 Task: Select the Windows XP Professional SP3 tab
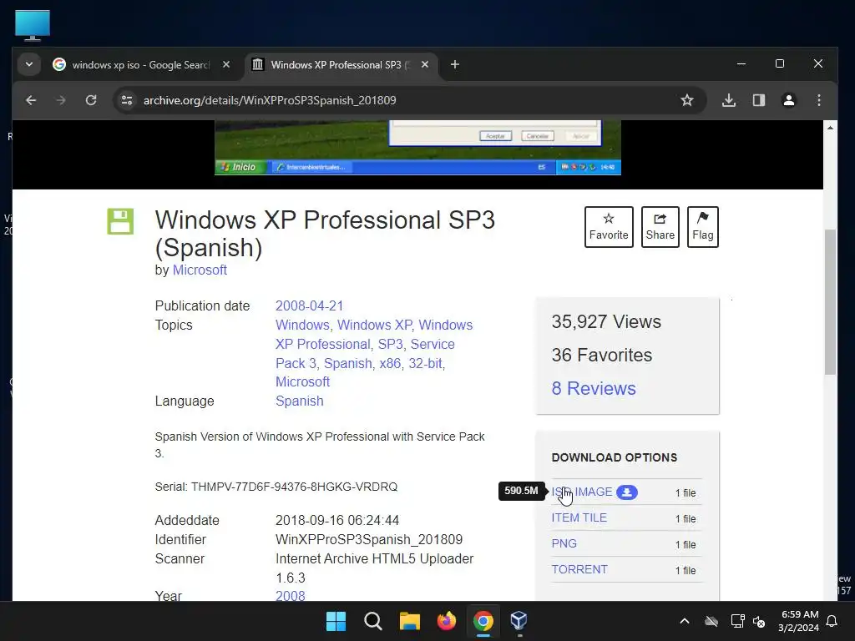click(x=341, y=65)
